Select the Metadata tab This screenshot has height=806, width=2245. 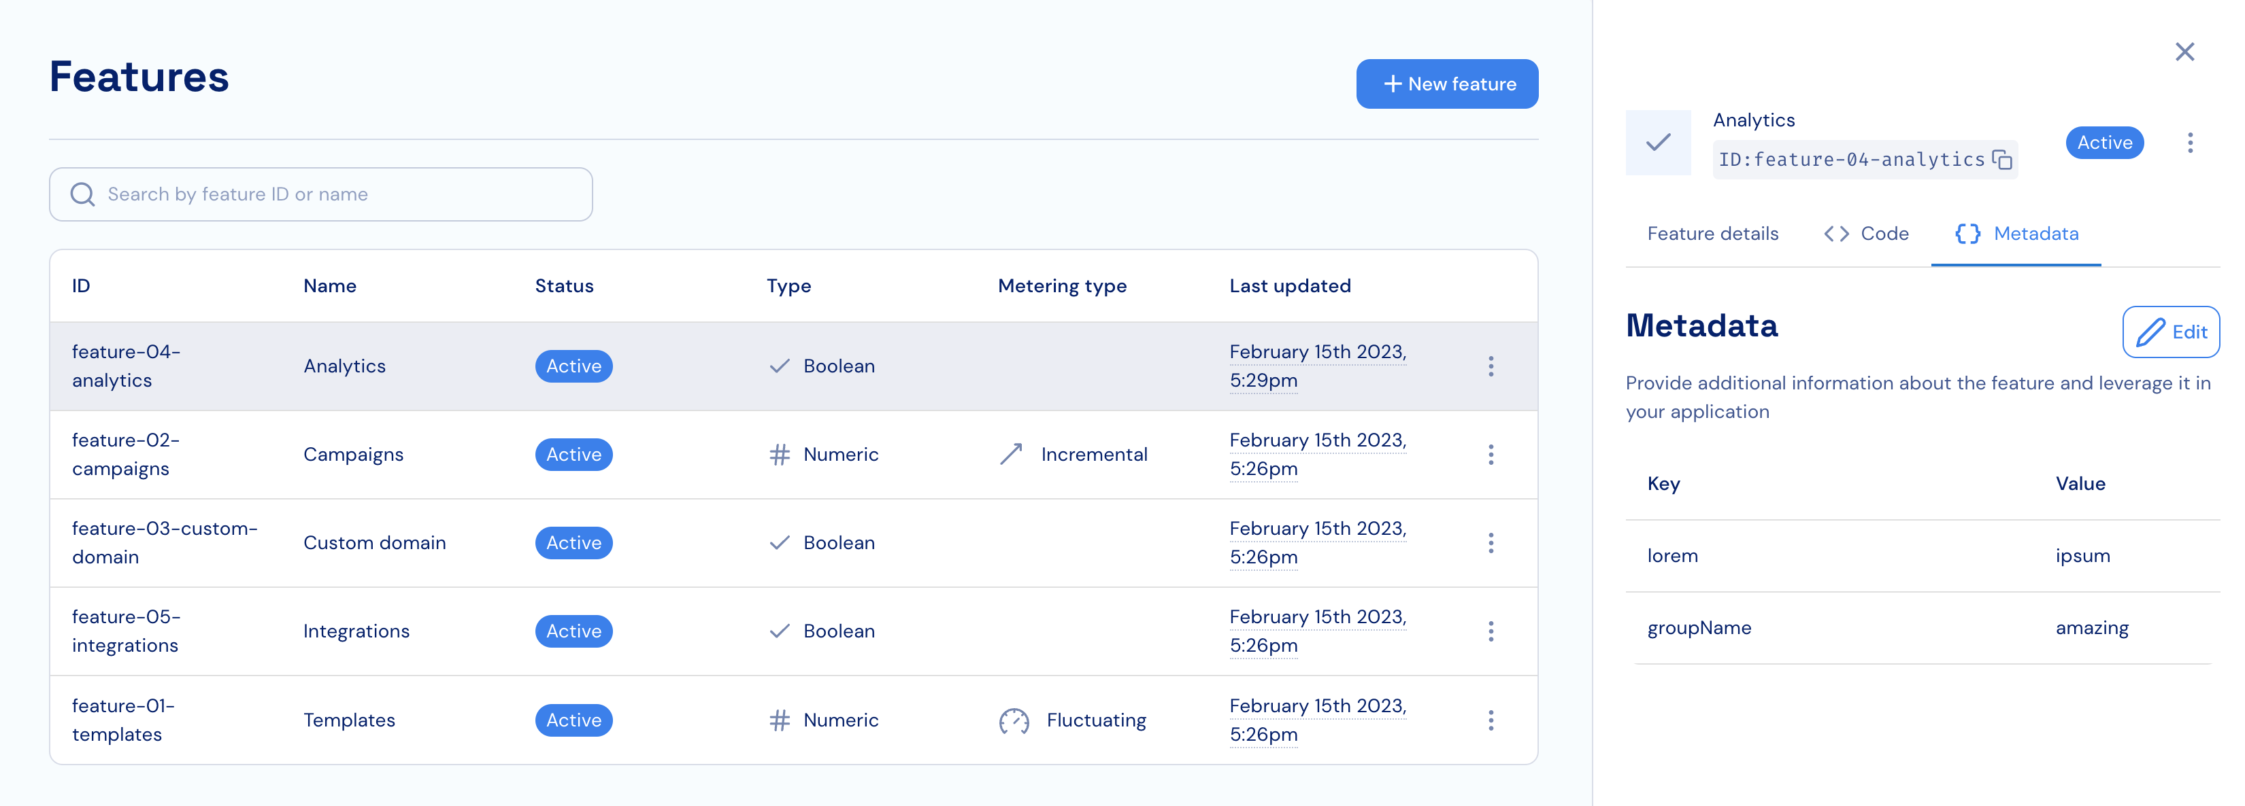click(2016, 234)
